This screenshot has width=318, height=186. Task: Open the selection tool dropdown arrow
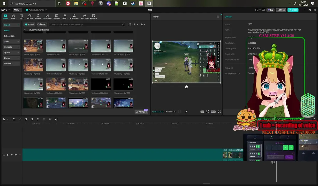[x=8, y=119]
